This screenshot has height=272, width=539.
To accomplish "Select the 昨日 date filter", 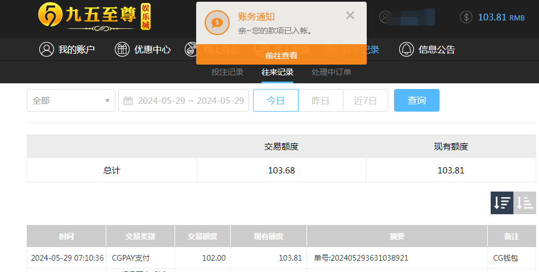I will pyautogui.click(x=321, y=100).
